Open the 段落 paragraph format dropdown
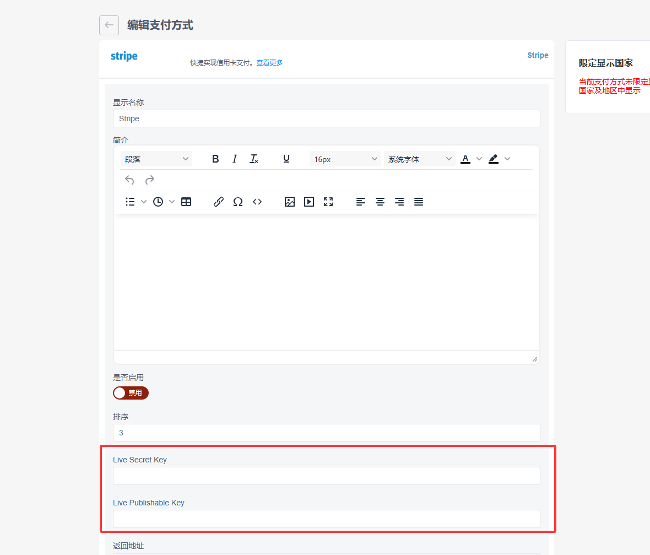The image size is (650, 555). point(156,159)
